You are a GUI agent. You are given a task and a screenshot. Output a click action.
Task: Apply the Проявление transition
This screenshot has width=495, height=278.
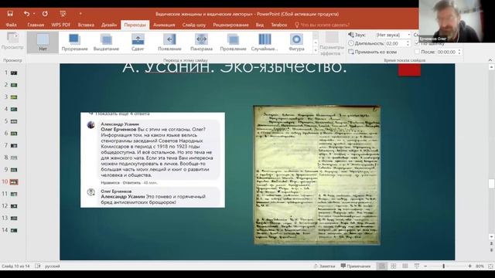pos(233,42)
